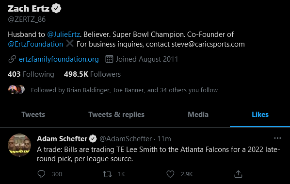
Task: Open the share tweet icon
Action: pos(238,174)
